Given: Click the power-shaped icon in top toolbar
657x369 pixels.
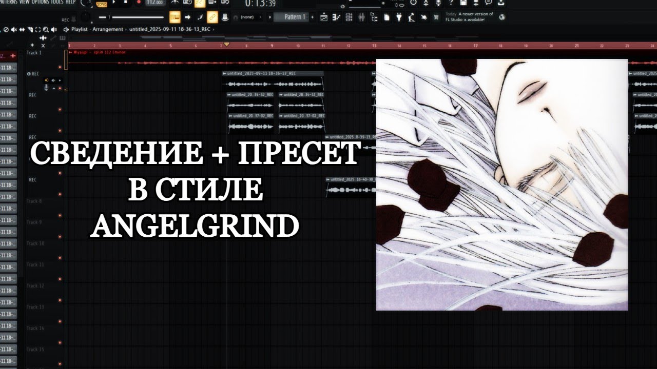Looking at the screenshot, I should [413, 2].
